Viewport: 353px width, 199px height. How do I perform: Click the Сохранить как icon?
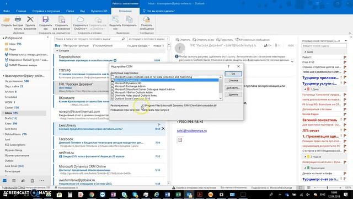45,20
